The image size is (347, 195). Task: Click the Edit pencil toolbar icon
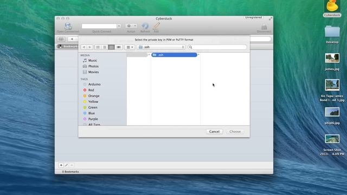pos(156,26)
